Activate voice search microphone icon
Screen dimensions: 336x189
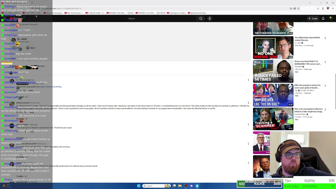click(x=209, y=18)
